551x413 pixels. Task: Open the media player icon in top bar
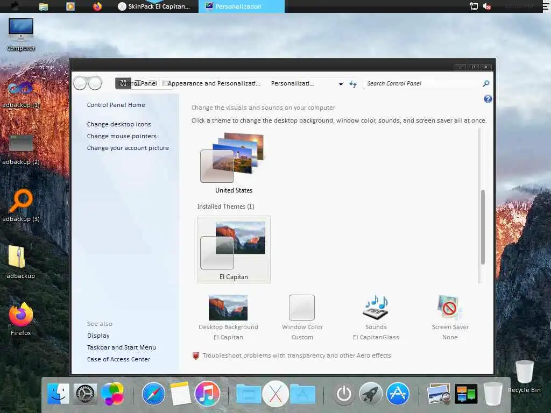tap(70, 6)
